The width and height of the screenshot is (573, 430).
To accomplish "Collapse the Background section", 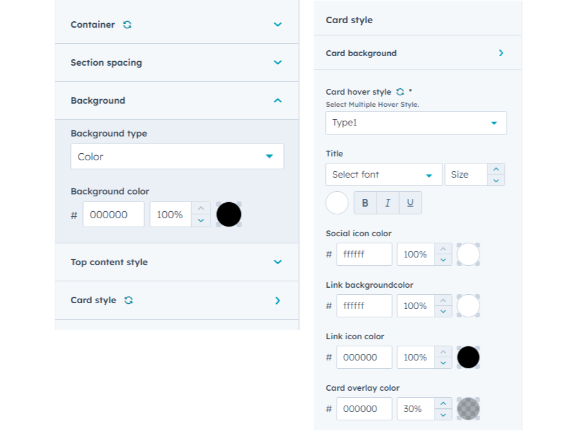I will pyautogui.click(x=277, y=100).
